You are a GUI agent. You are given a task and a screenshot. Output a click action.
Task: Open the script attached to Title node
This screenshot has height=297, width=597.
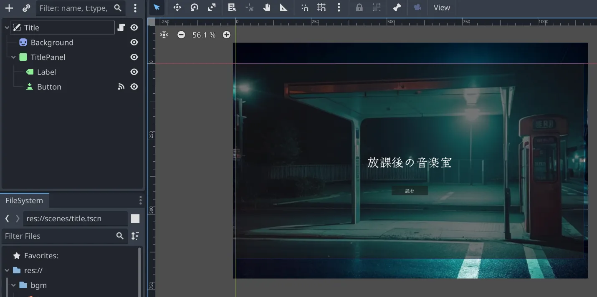coord(121,27)
